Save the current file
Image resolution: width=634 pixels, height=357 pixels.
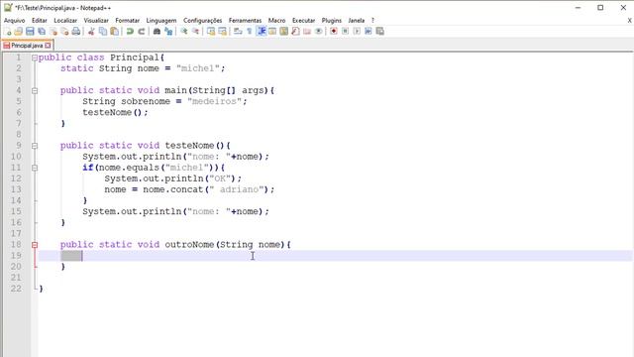tap(30, 31)
